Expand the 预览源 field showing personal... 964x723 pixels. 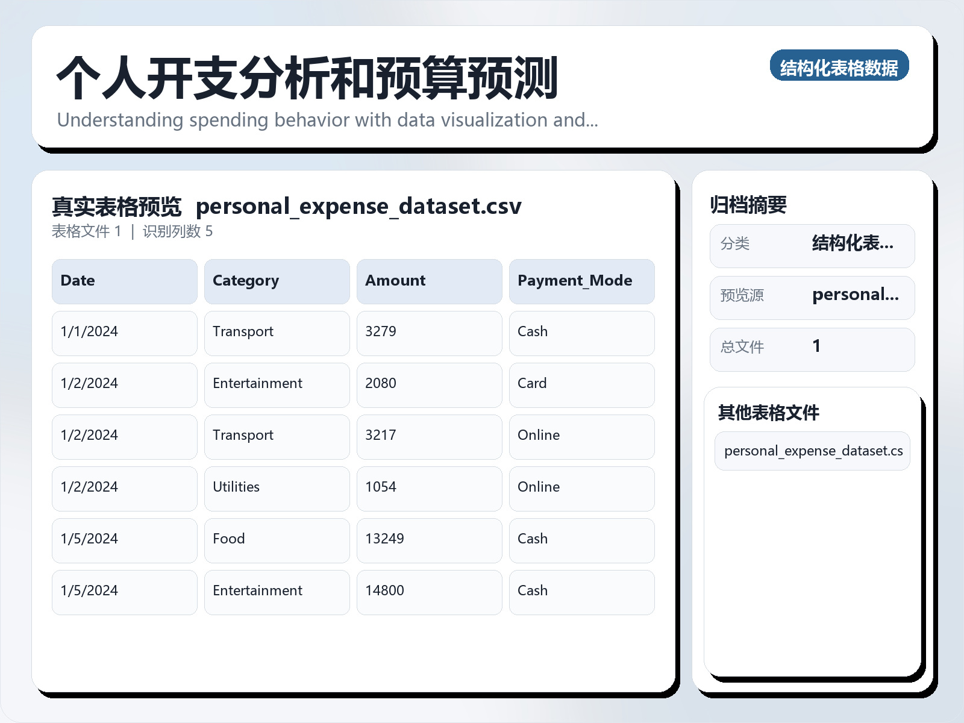(x=812, y=296)
